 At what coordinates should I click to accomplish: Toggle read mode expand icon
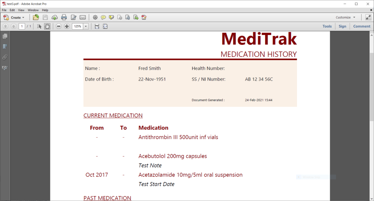[x=368, y=18]
